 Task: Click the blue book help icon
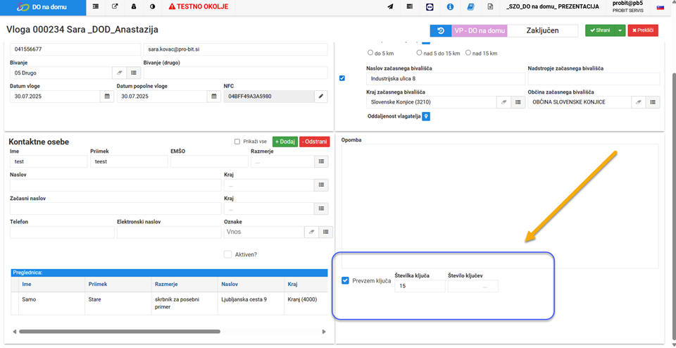[x=470, y=7]
